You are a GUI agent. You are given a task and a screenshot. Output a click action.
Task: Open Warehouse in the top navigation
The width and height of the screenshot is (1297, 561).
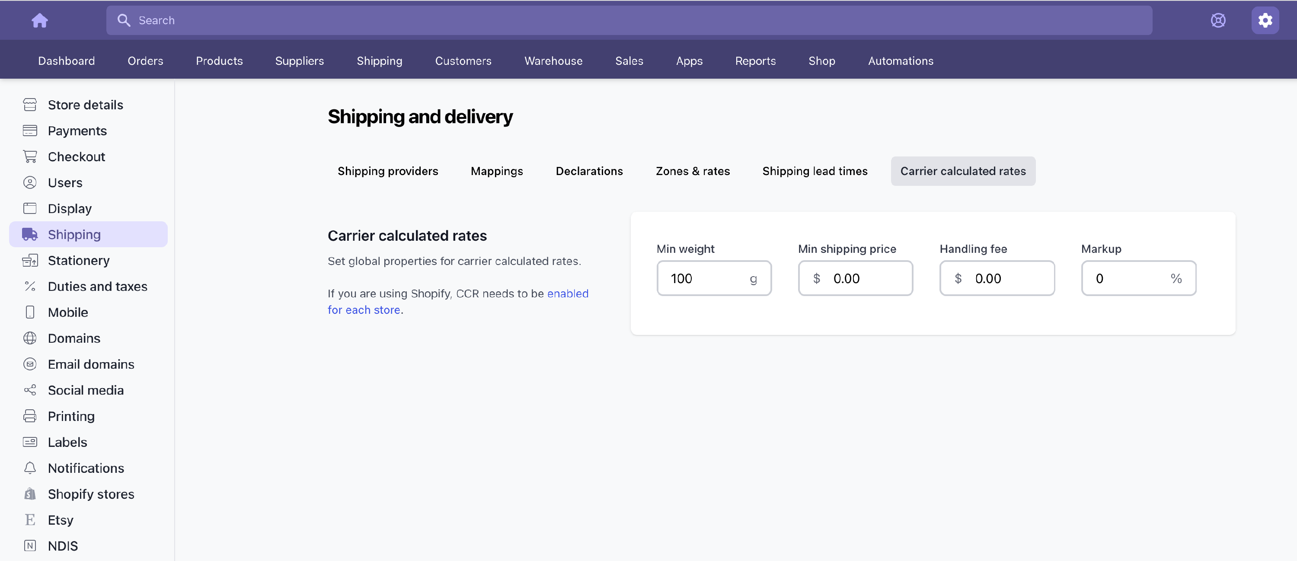553,61
